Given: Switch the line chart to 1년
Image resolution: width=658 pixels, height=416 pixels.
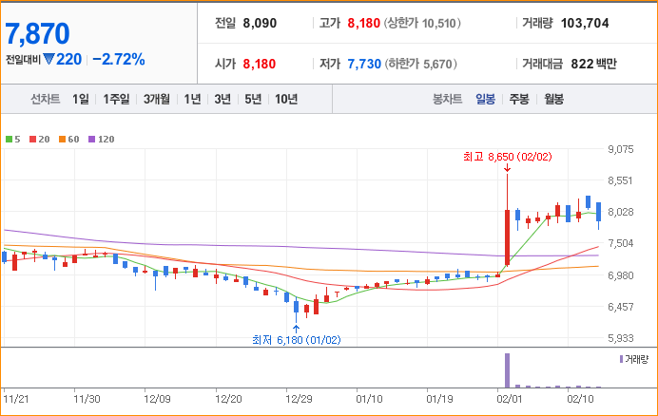Looking at the screenshot, I should [192, 100].
